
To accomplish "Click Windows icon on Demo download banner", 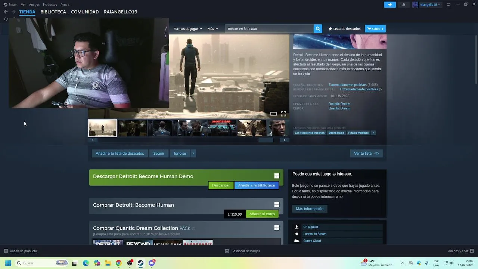I will (277, 176).
